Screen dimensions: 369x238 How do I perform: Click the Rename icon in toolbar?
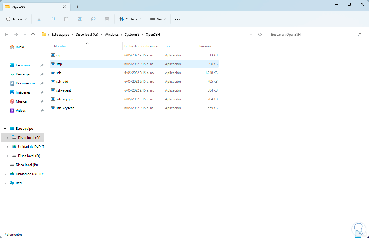pyautogui.click(x=80, y=19)
